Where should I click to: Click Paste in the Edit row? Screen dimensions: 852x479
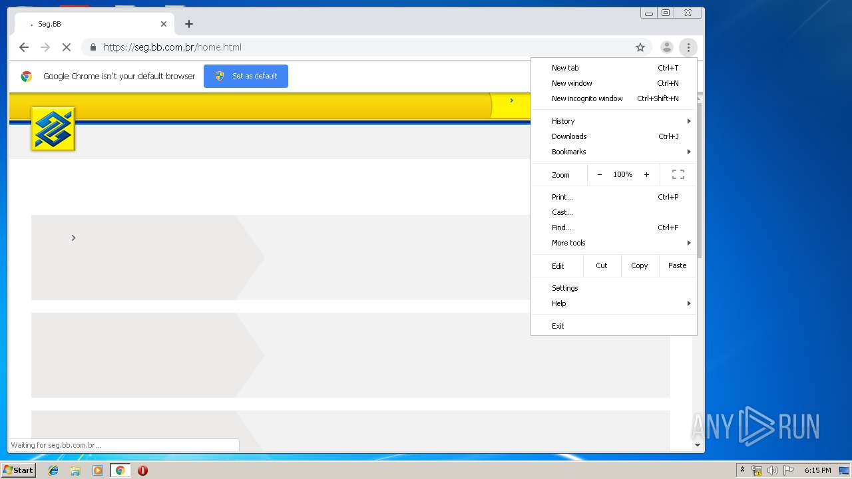pos(678,265)
